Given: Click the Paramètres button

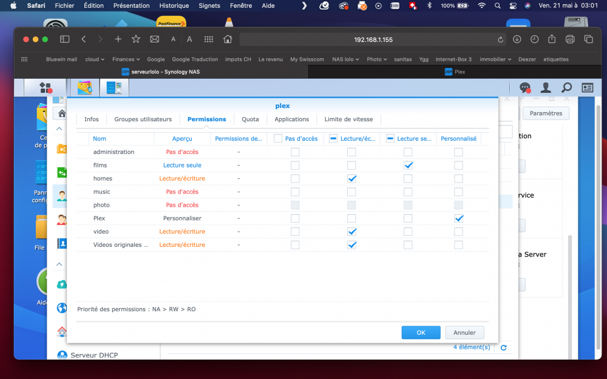Looking at the screenshot, I should click(546, 113).
